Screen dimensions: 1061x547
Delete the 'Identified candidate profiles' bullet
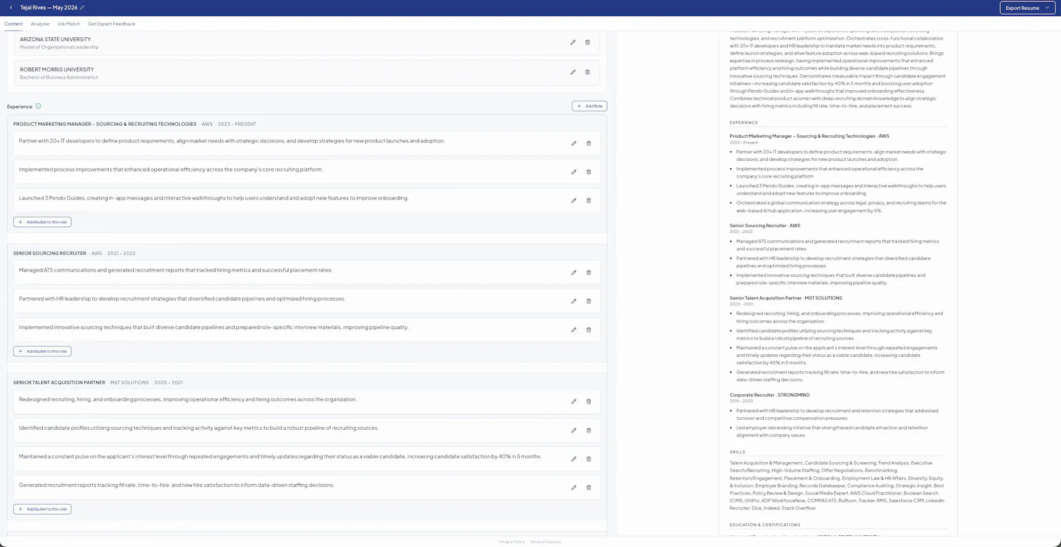pos(588,430)
